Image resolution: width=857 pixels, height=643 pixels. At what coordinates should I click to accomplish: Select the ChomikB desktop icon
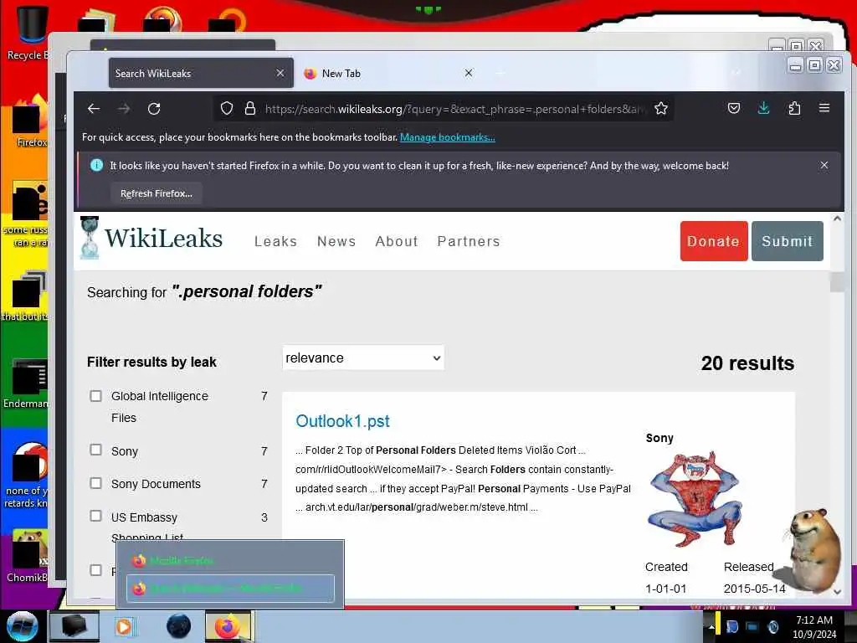click(28, 557)
